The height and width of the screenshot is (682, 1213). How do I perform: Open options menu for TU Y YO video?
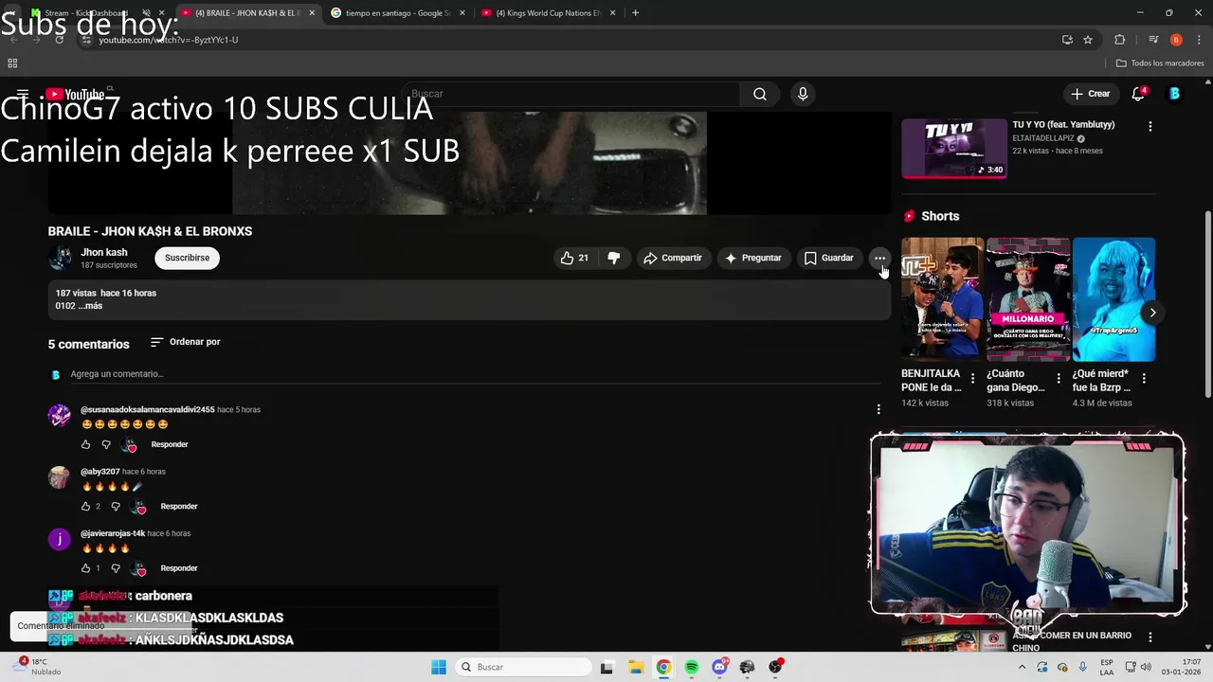(x=1150, y=126)
